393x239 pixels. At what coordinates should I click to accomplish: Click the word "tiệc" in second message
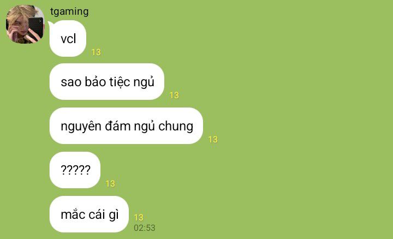pos(116,82)
